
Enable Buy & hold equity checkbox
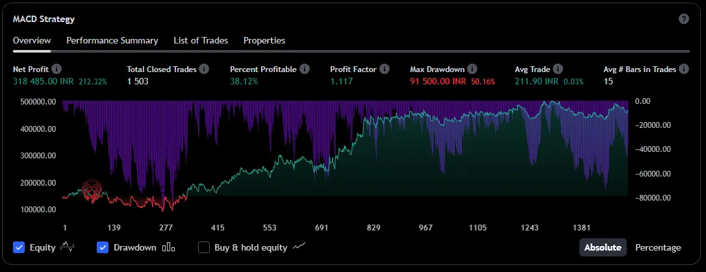pos(204,247)
